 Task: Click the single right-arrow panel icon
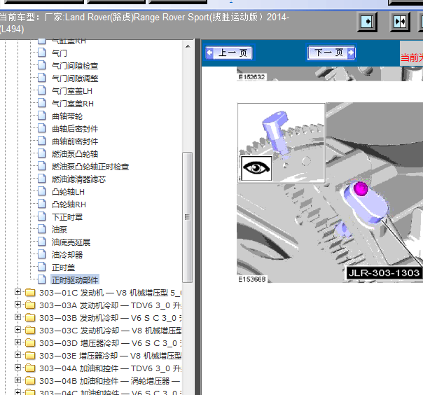point(367,22)
